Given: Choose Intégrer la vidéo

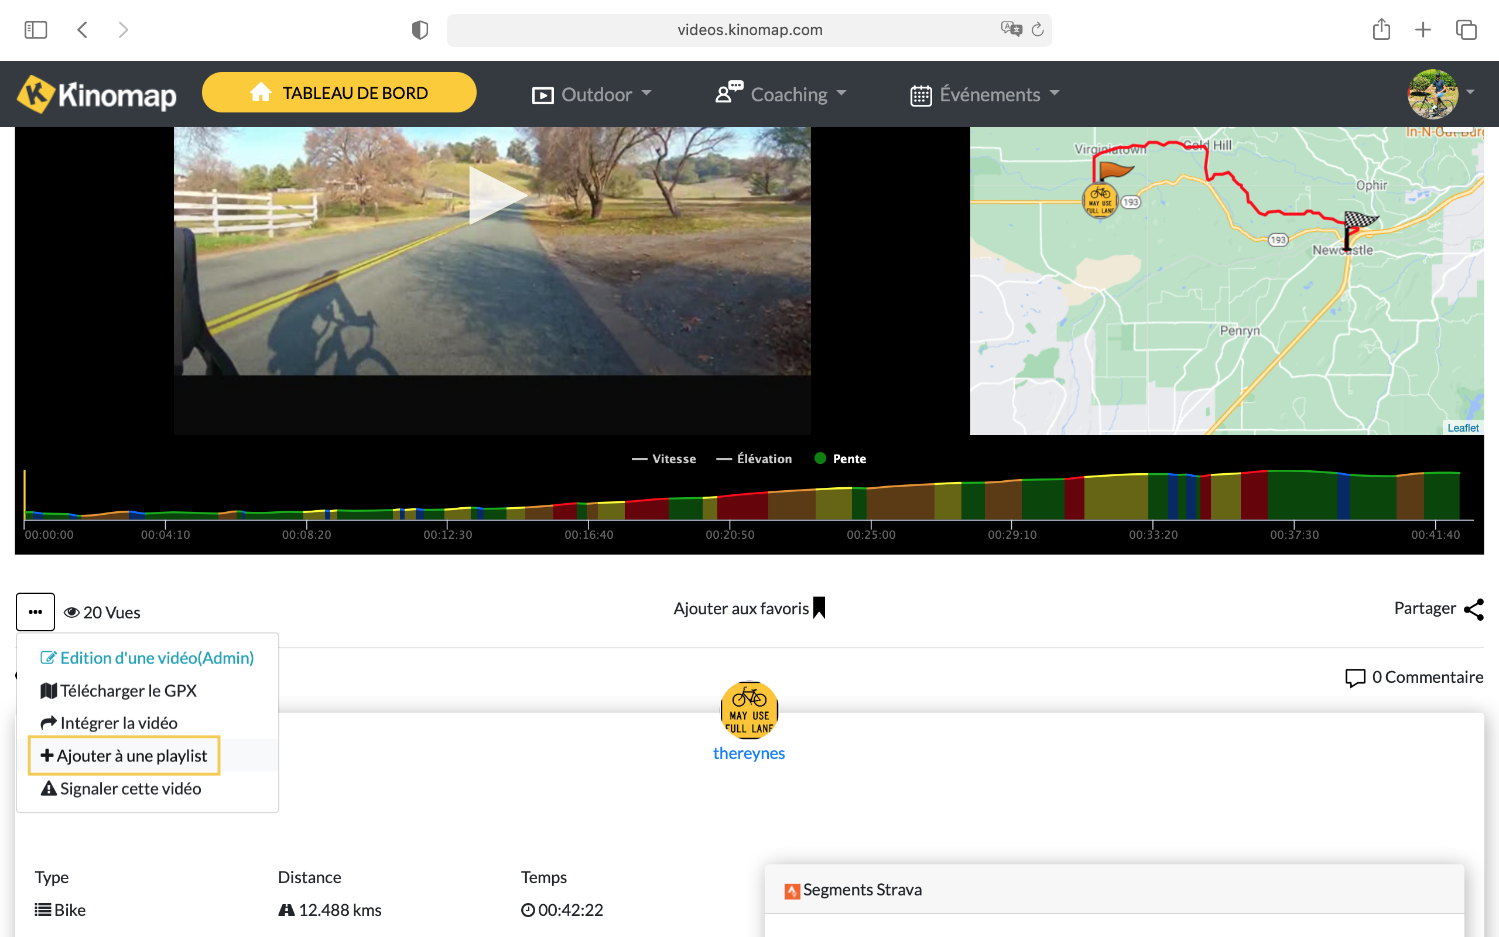Looking at the screenshot, I should point(109,723).
